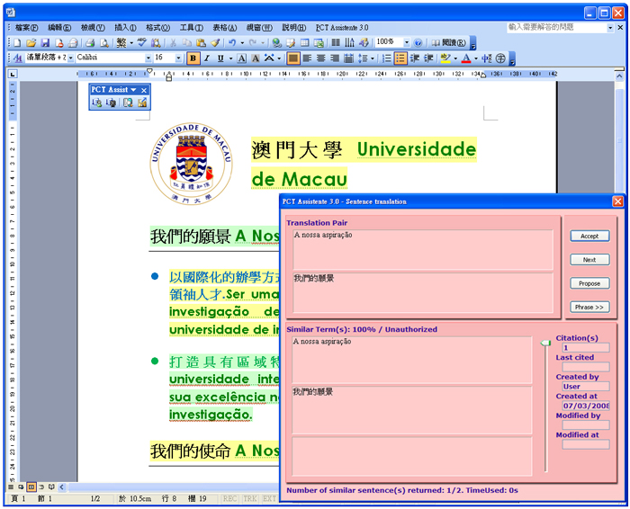The width and height of the screenshot is (630, 509).
Task: Undo the last action
Action: (x=232, y=42)
